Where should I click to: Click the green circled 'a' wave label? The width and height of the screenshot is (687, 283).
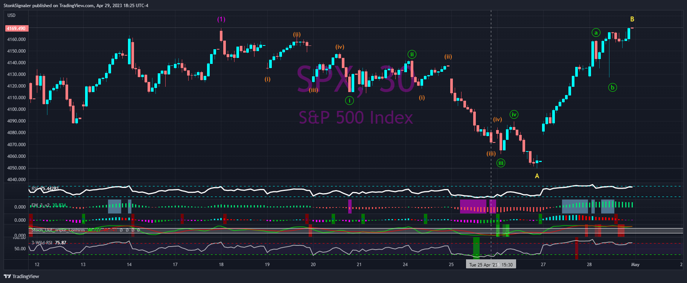tap(596, 33)
